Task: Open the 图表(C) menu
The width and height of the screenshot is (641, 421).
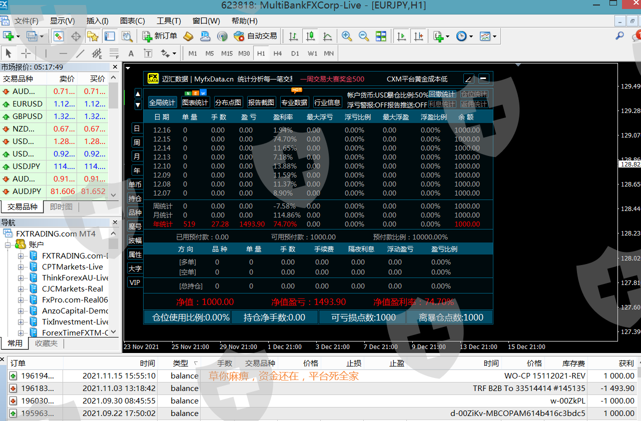Action: coord(133,20)
